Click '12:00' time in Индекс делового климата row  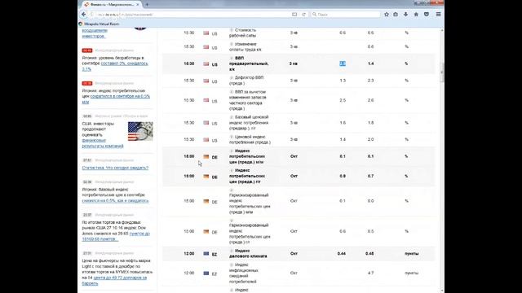(188, 253)
